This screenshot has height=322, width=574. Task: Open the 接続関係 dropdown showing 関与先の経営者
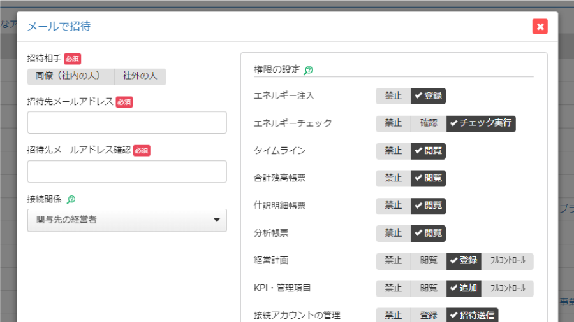click(x=127, y=220)
